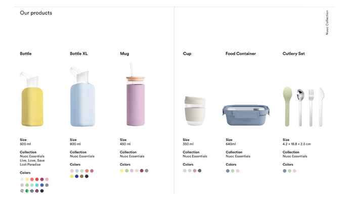354x205 pixels.
Task: Open the light blue Bottle XL image
Action: point(82,96)
